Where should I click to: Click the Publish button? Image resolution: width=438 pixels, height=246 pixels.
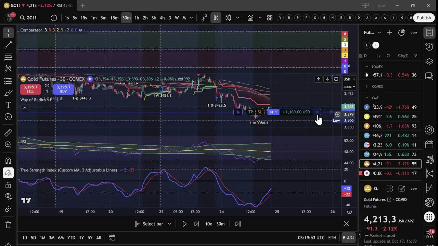(424, 18)
